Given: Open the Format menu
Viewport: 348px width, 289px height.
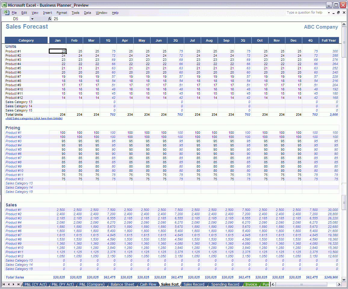Looking at the screenshot, I should [x=62, y=13].
